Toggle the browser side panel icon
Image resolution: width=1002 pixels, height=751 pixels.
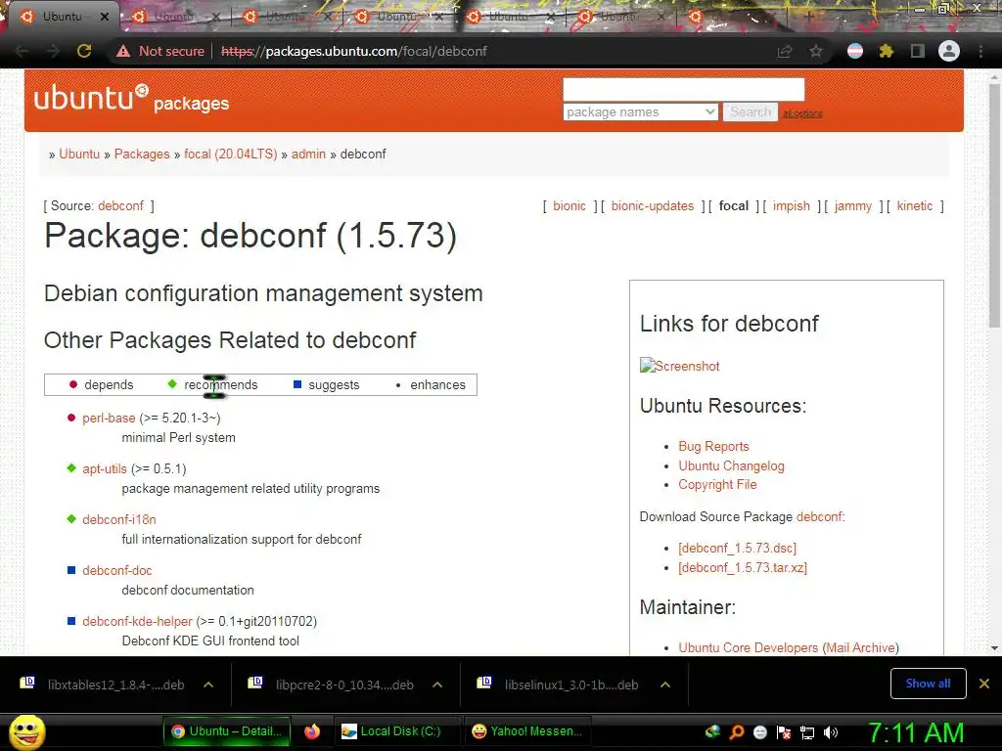(917, 51)
